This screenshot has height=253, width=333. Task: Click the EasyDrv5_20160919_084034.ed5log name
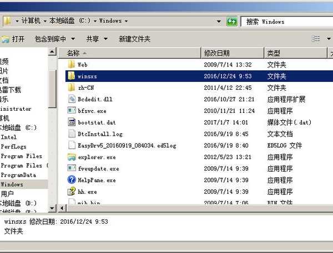point(127,146)
